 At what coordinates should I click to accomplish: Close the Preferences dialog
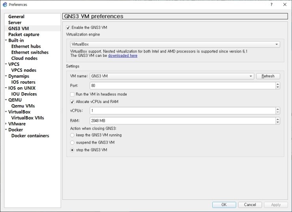point(285,4)
